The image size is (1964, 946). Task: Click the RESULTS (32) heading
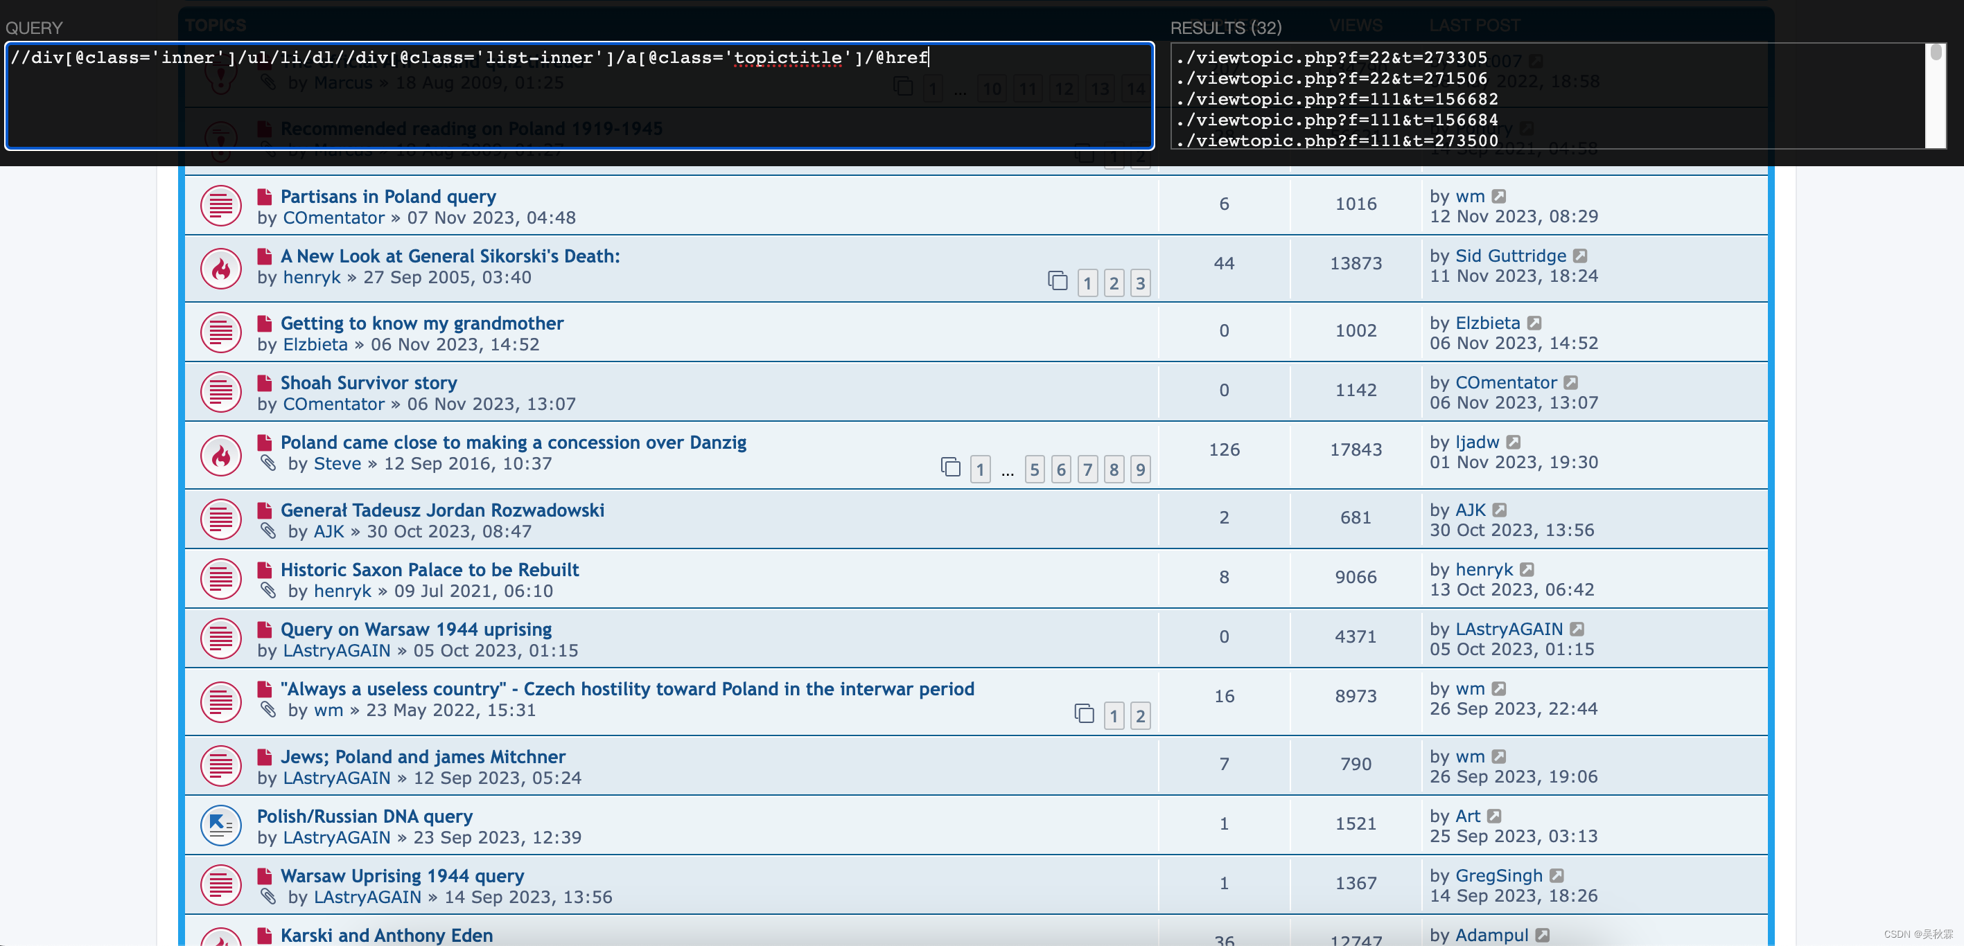click(x=1226, y=28)
